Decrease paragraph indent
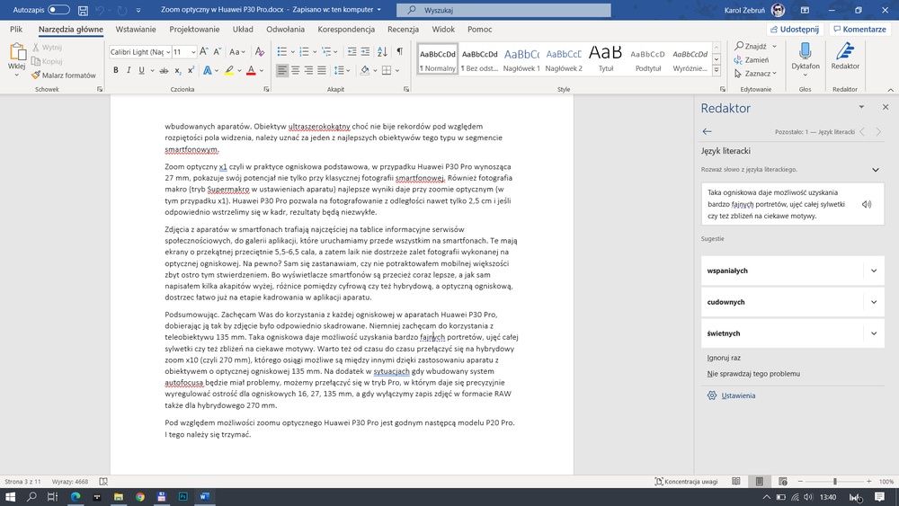899x506 pixels. (352, 51)
